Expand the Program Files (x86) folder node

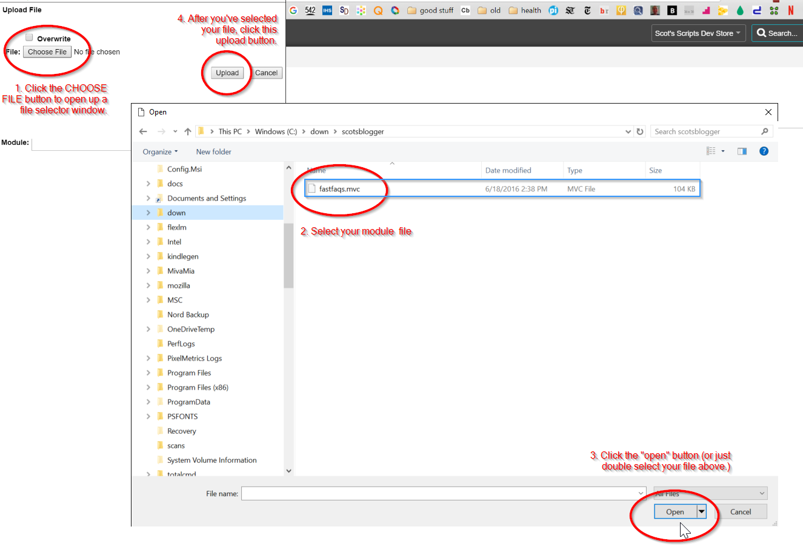[148, 387]
